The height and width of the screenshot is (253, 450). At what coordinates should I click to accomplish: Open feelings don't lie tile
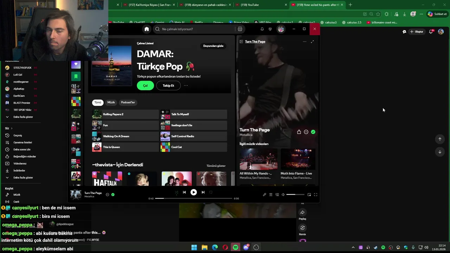[193, 125]
